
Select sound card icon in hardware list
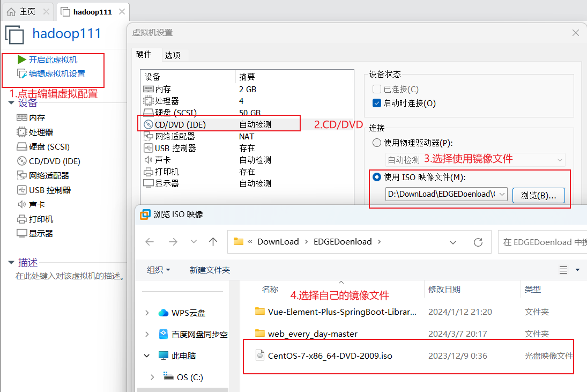click(x=148, y=160)
